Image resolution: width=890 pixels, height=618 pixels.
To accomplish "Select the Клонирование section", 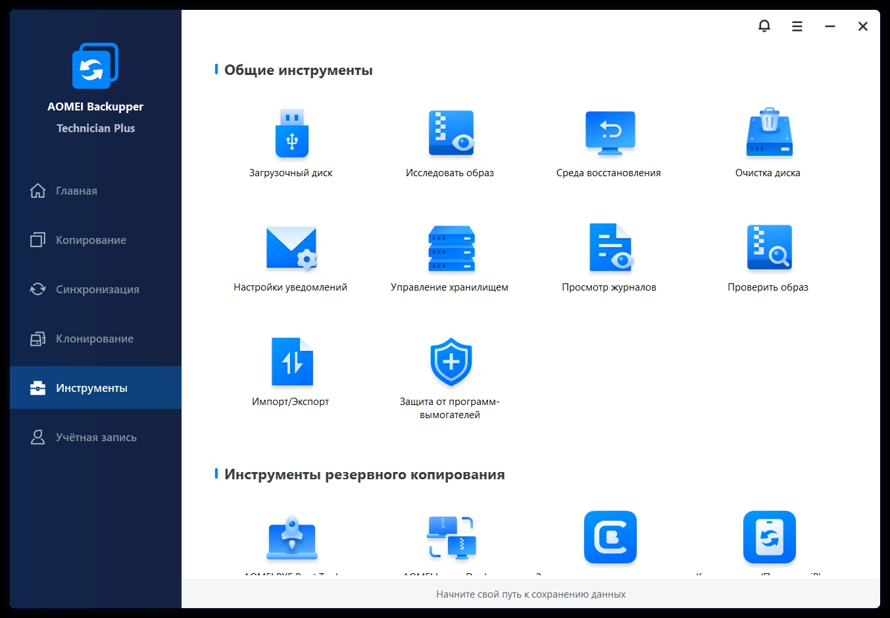I will (95, 339).
